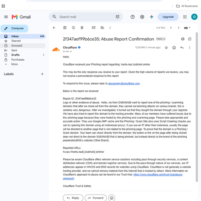Click the search magnifier icon

tap(54, 17)
